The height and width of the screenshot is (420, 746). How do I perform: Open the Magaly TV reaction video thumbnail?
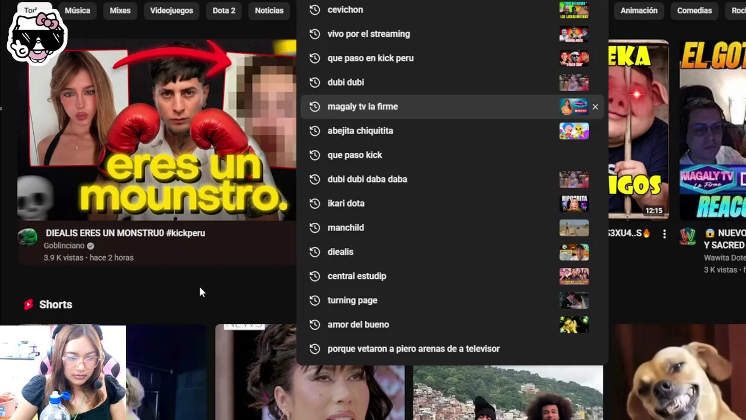click(713, 129)
